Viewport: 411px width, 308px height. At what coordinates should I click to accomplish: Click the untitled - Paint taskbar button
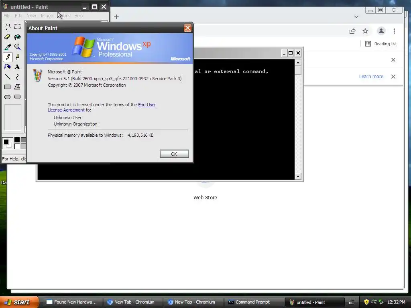pyautogui.click(x=314, y=302)
